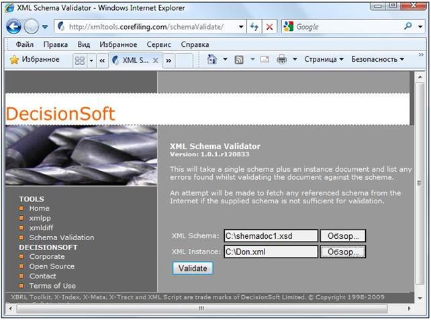
Task: Click the XML Instance file path field
Action: tap(271, 252)
